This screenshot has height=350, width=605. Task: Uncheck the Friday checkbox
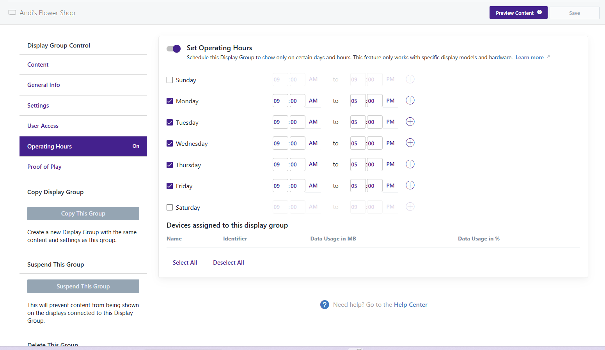pos(170,186)
